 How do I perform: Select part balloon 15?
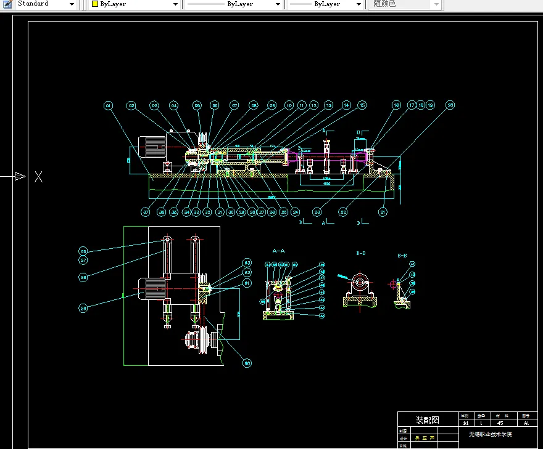(362, 105)
